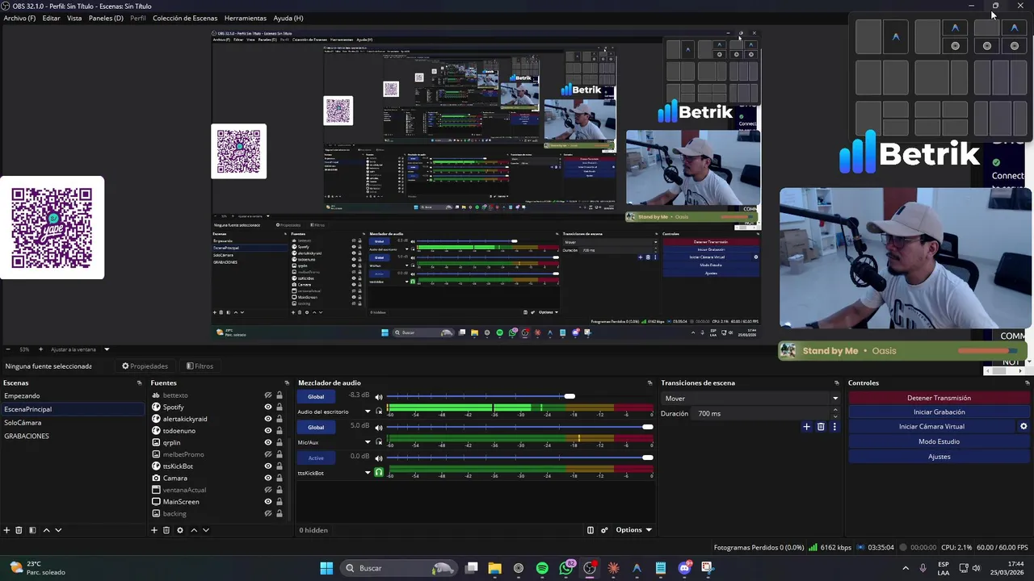Image resolution: width=1034 pixels, height=581 pixels.
Task: Open scene filters icon in Escenas toolbar
Action: [32, 530]
